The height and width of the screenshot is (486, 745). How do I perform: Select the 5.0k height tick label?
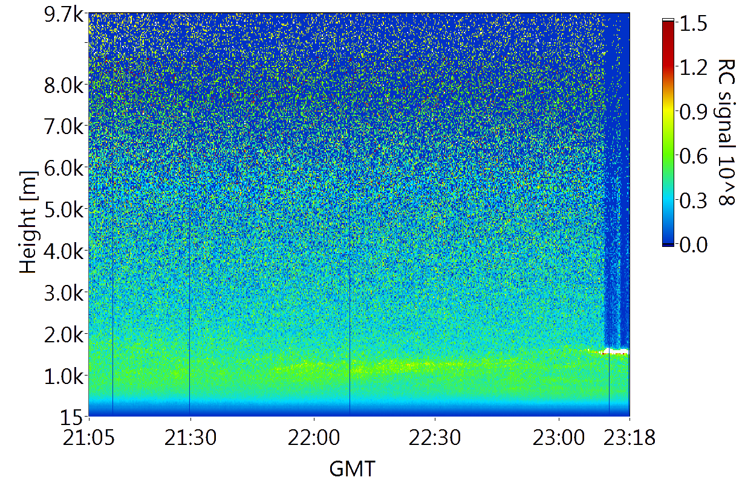[65, 209]
